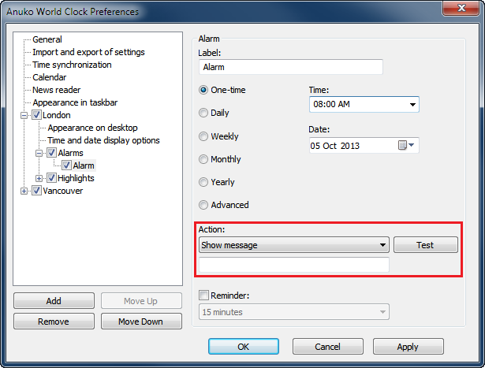The height and width of the screenshot is (368, 485).
Task: Click the alarm Label text field
Action: pyautogui.click(x=290, y=68)
